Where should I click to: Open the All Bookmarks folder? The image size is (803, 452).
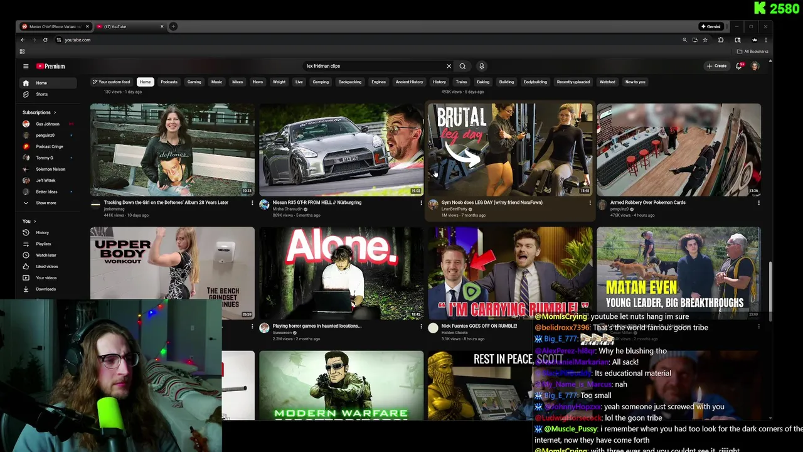coord(753,51)
